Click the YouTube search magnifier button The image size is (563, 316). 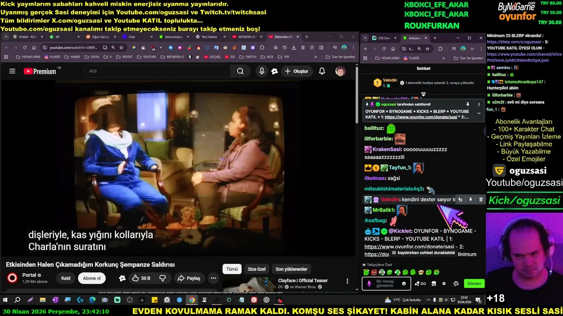[x=240, y=71]
